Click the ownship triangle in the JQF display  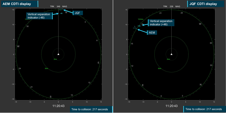pyautogui.click(x=171, y=54)
